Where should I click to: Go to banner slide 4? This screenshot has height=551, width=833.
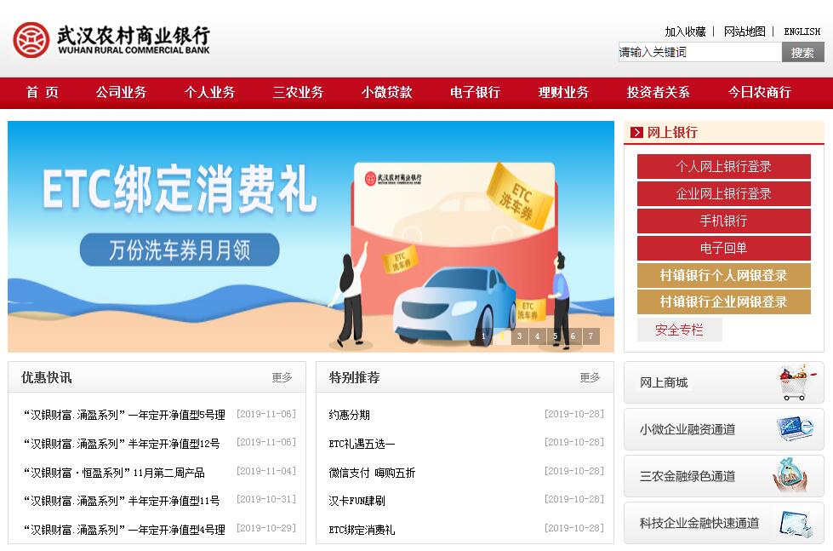(537, 336)
